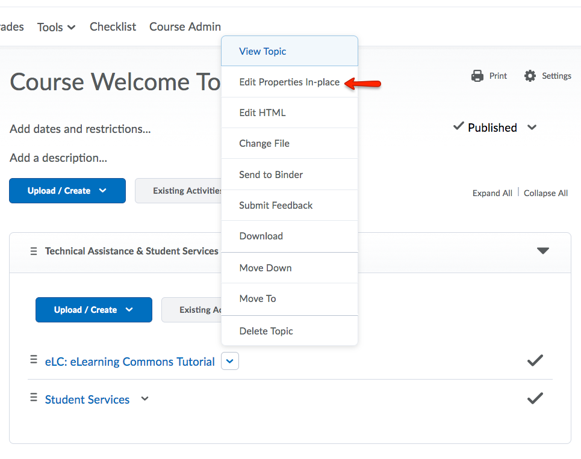Open the Published status dropdown

pyautogui.click(x=531, y=128)
